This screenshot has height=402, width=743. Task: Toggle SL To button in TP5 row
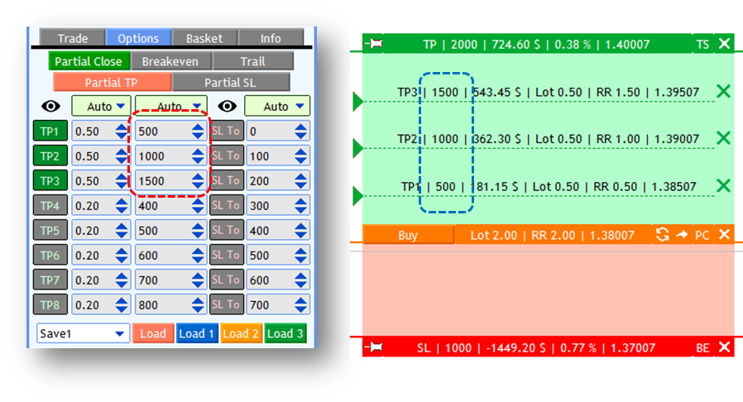pos(226,230)
